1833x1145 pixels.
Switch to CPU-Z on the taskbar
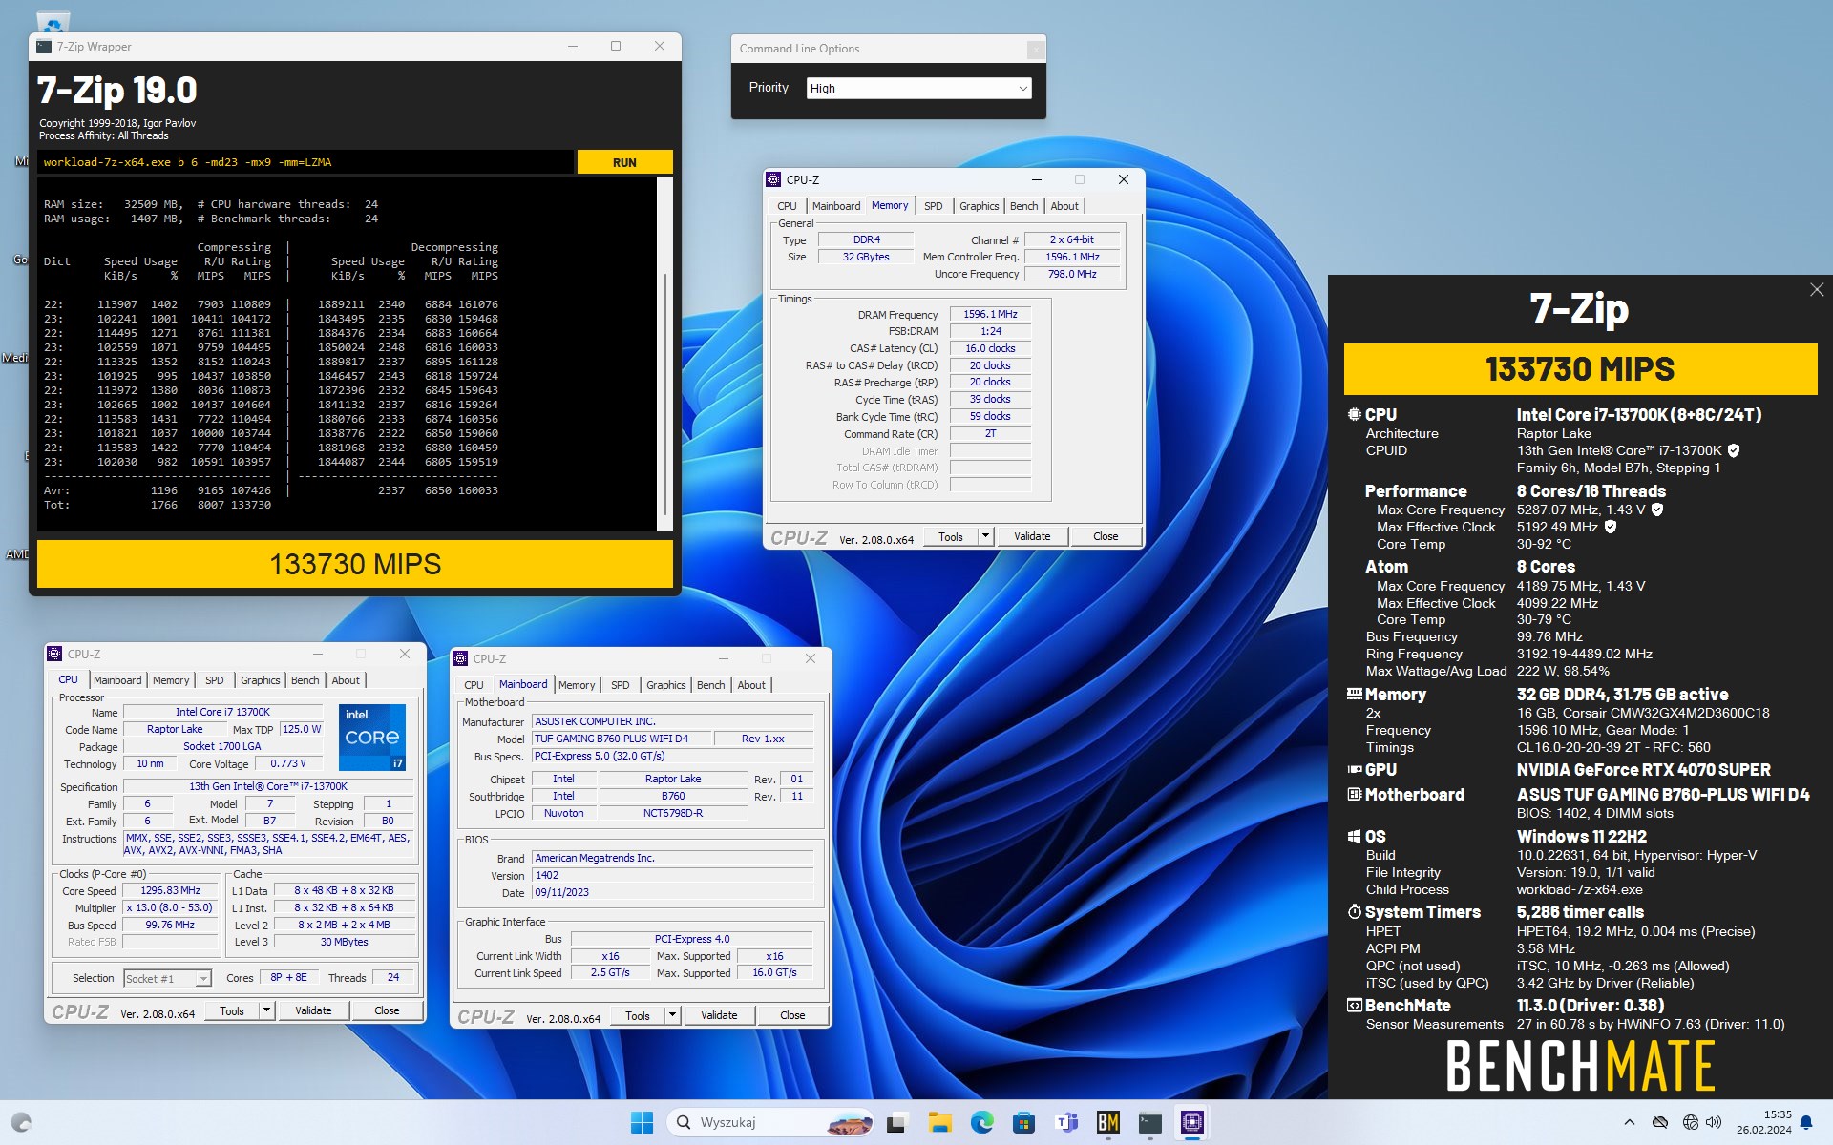1191,1122
